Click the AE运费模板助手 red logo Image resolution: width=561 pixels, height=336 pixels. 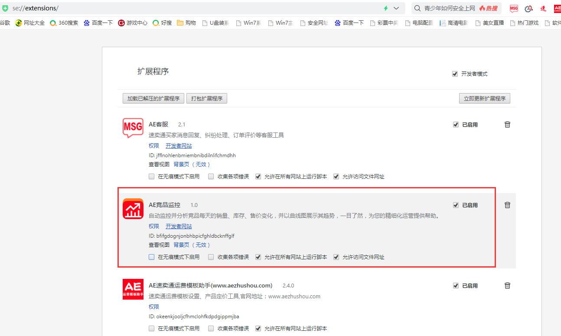[133, 289]
